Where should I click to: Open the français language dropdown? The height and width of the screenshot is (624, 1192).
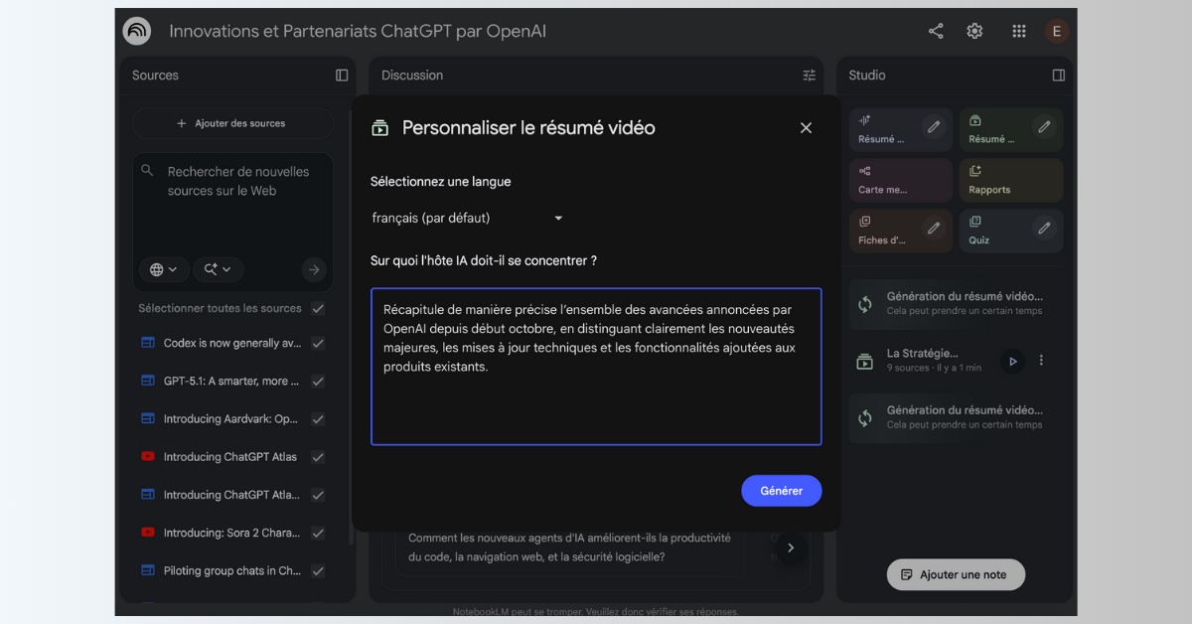(x=467, y=219)
